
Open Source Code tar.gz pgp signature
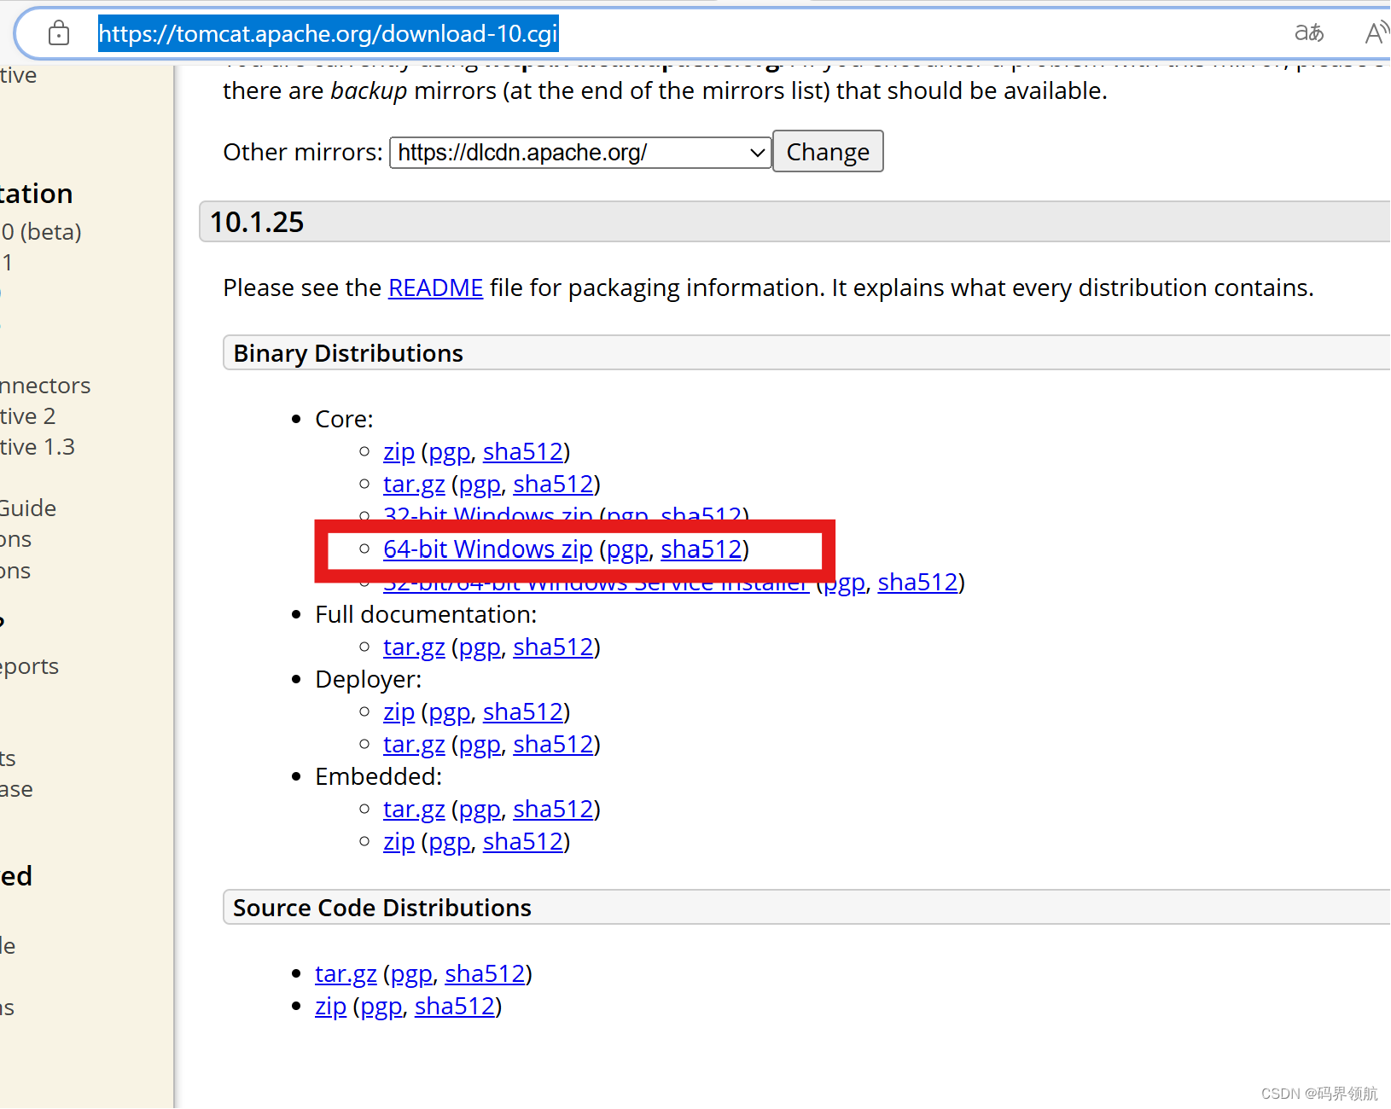click(x=411, y=973)
